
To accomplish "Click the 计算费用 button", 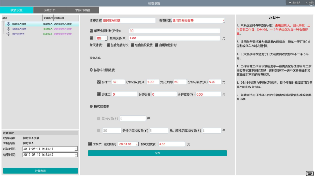I will point(40,171).
